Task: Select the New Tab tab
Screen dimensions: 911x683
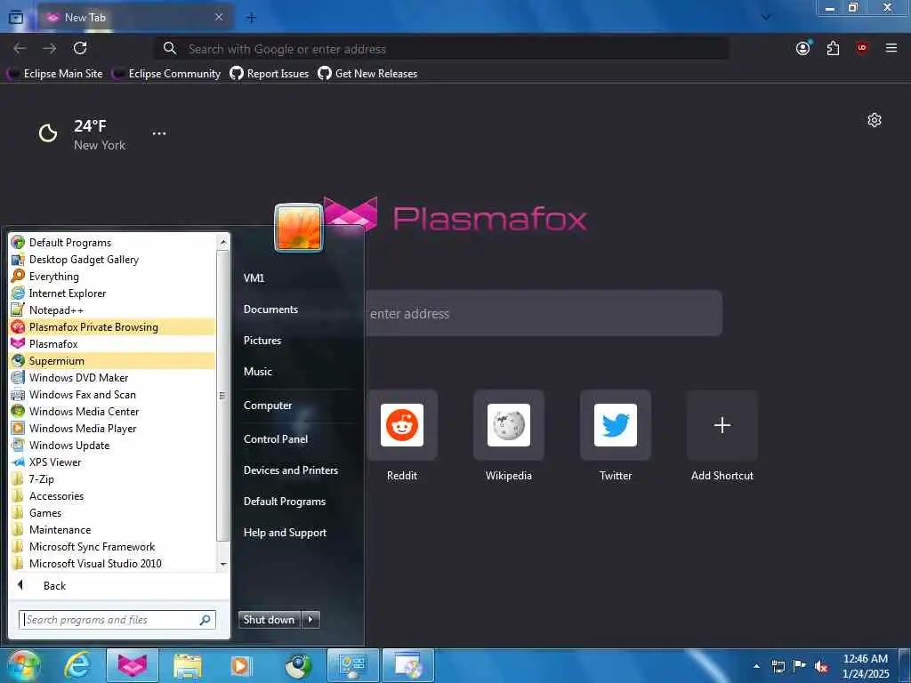Action: 136,18
